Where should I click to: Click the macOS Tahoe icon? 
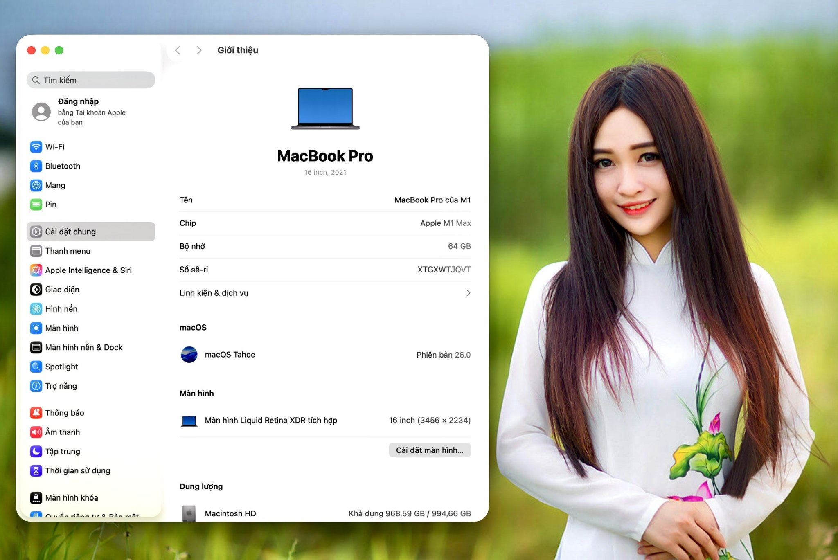[189, 355]
